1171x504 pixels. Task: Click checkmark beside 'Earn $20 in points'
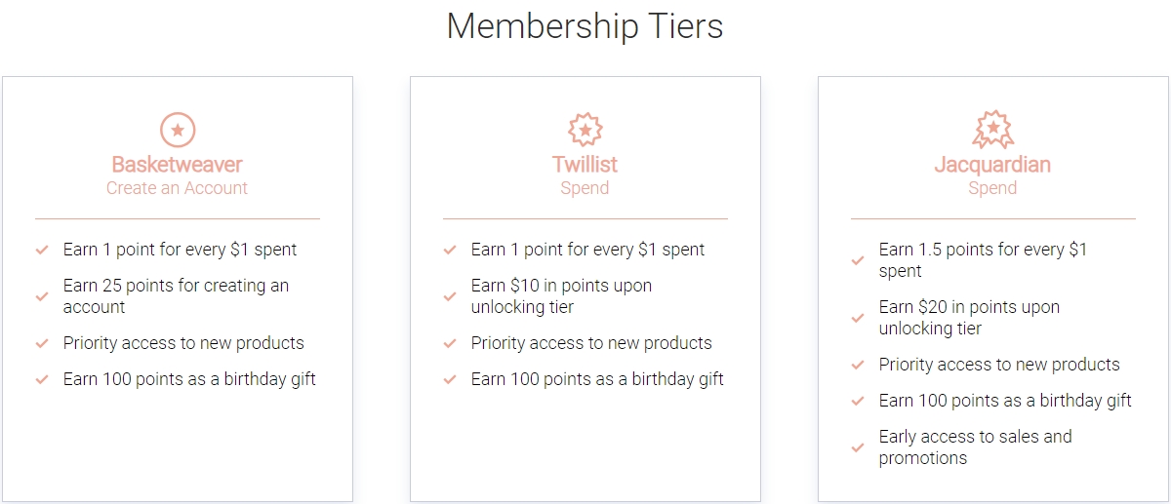pyautogui.click(x=858, y=318)
